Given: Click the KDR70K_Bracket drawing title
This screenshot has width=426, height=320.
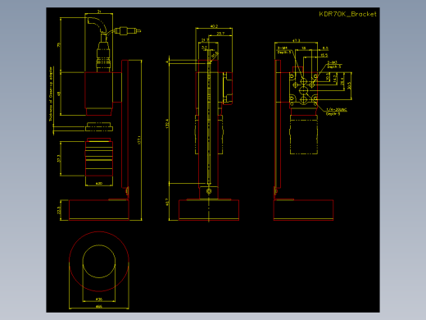Looking at the screenshot, I should coord(347,14).
